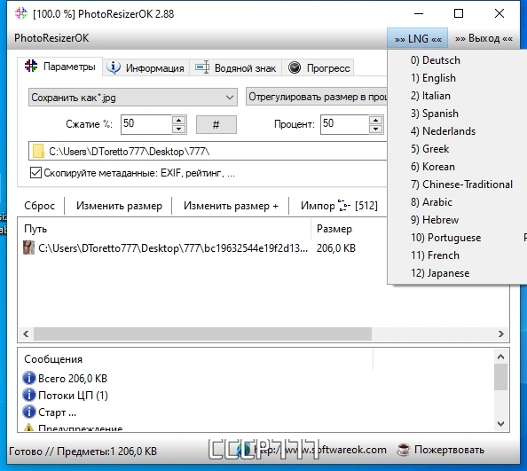Screen dimensions: 527x471
Task: Click the »» Выход «« menu item
Action: 484,38
